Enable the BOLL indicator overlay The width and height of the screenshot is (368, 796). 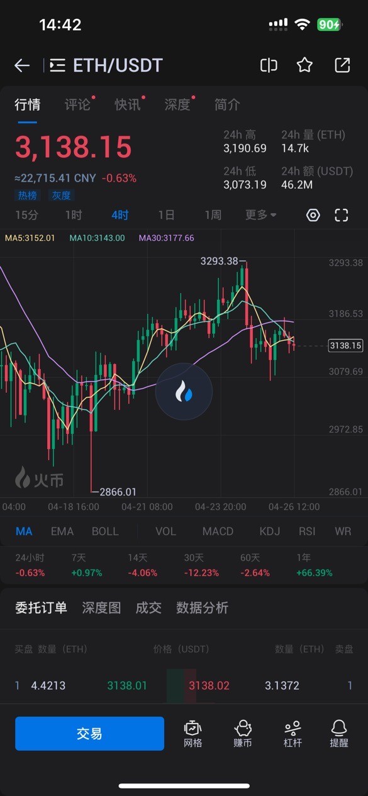(105, 531)
